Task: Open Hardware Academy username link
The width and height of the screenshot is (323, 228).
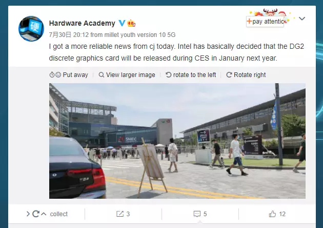Action: pos(82,23)
